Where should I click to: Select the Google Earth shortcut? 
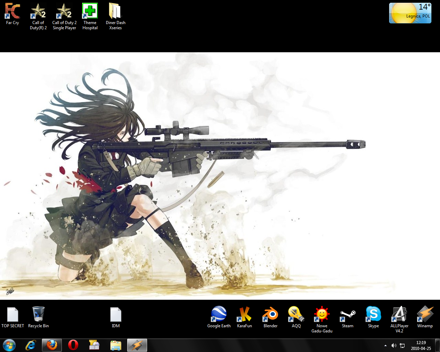[x=219, y=317]
